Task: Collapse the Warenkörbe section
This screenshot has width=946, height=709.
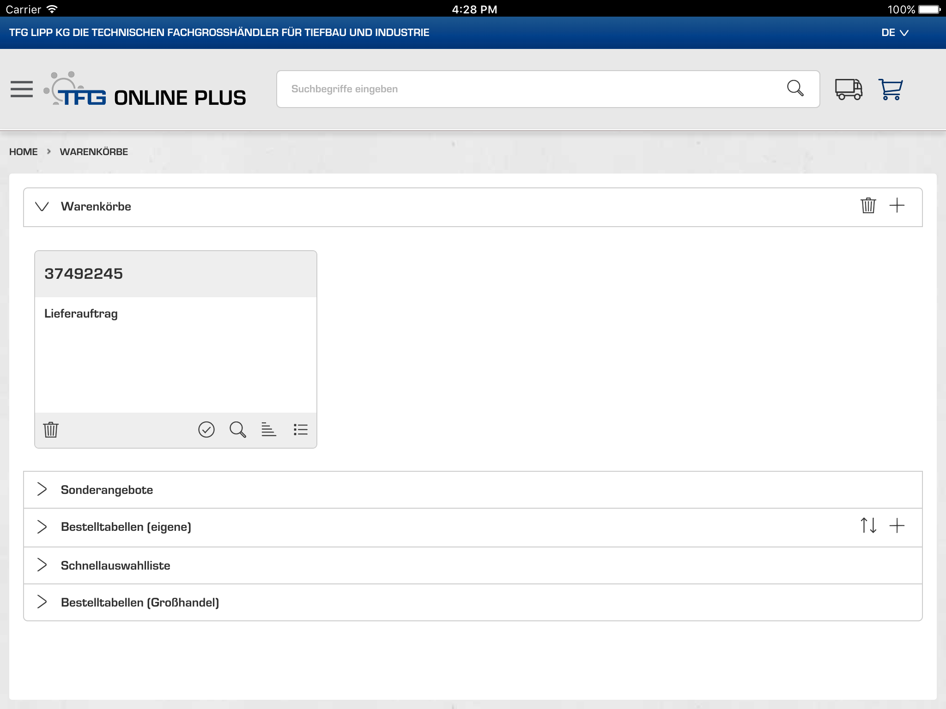Action: coord(42,206)
